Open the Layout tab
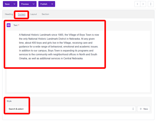 click(33, 14)
